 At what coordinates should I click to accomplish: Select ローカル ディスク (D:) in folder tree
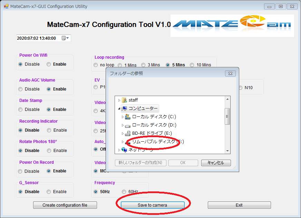pyautogui.click(x=154, y=125)
